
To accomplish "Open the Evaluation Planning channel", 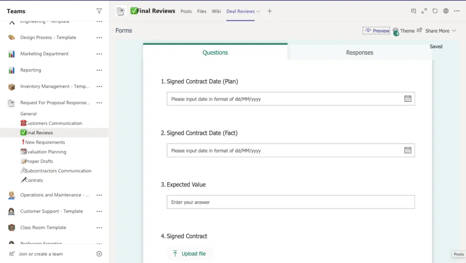I will point(43,152).
